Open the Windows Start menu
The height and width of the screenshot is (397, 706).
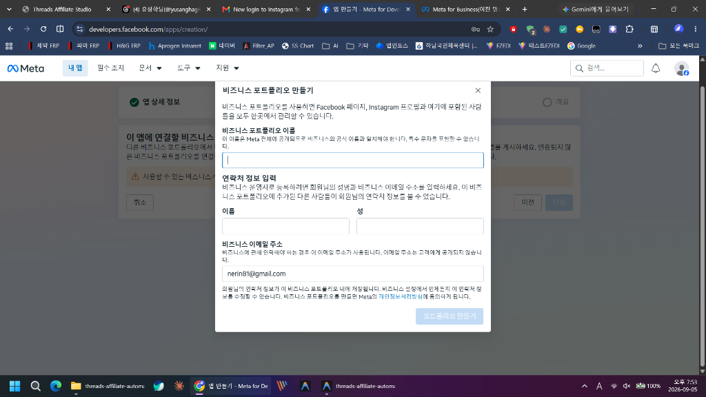[15, 386]
